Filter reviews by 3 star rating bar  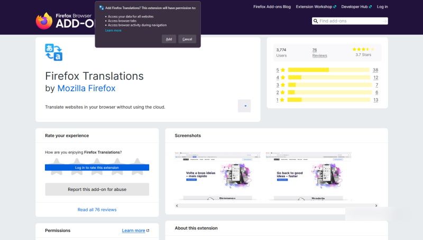[330, 85]
